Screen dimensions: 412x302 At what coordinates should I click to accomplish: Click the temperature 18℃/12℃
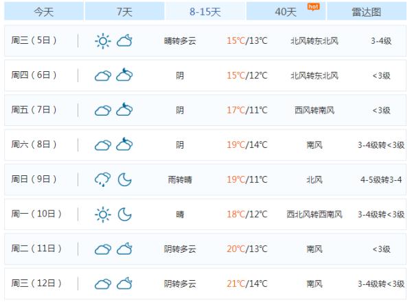pyautogui.click(x=247, y=214)
